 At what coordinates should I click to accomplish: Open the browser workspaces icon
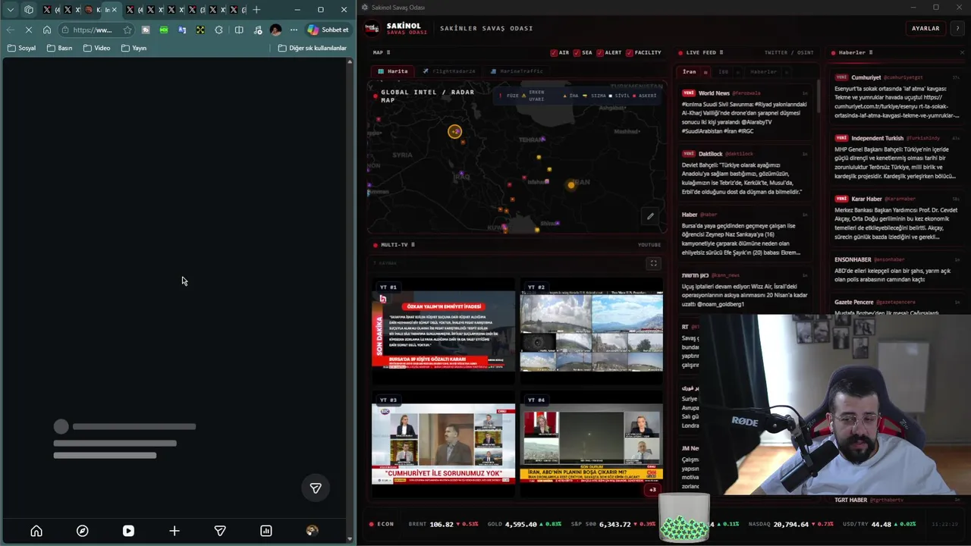(29, 10)
